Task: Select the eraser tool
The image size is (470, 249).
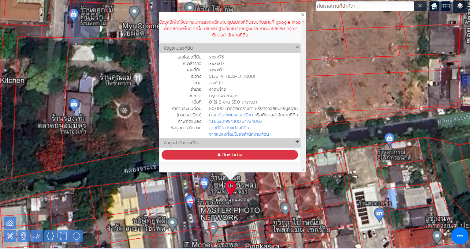Action: point(10,223)
